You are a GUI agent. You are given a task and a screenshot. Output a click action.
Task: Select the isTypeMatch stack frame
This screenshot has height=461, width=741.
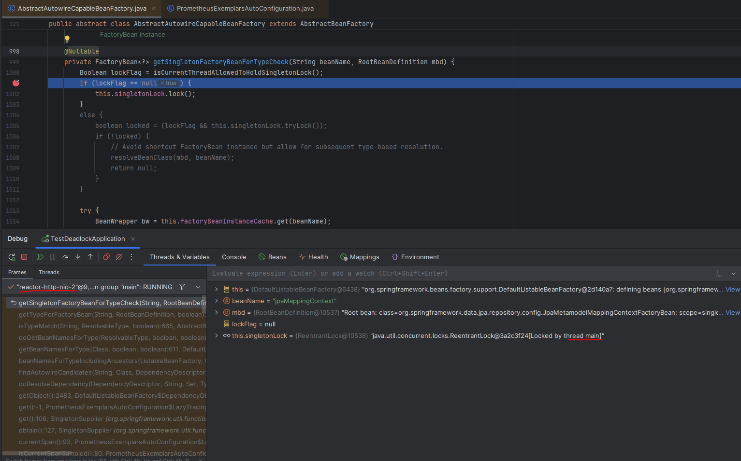coord(106,326)
